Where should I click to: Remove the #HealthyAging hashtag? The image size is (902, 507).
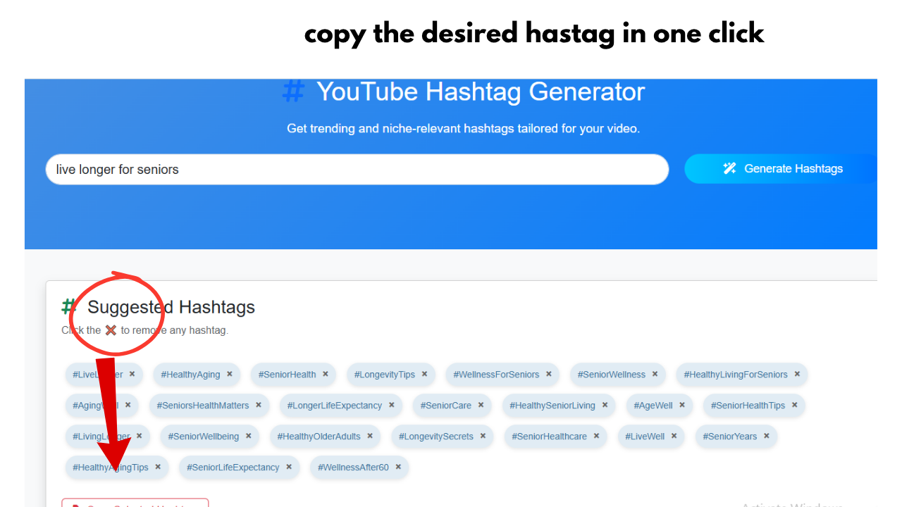[230, 375]
